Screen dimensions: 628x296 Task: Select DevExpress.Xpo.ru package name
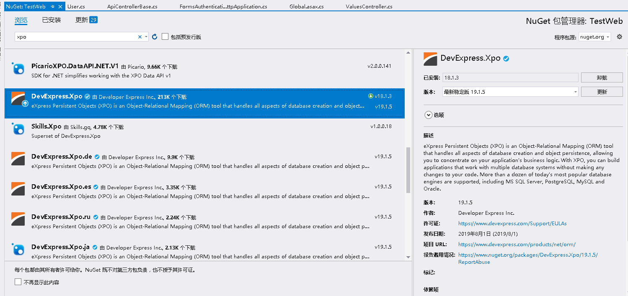click(61, 217)
